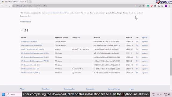Open the taskbar volume icon

click(160, 94)
